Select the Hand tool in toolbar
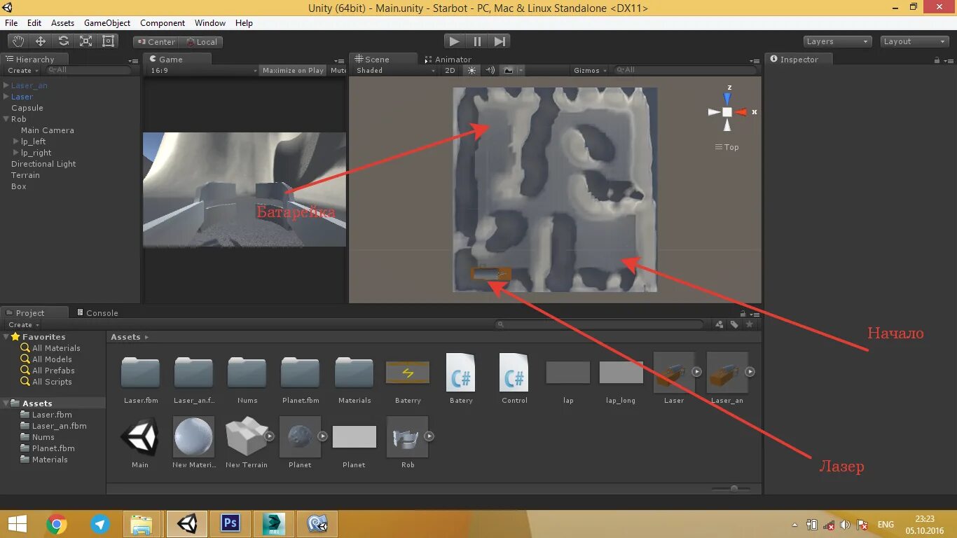This screenshot has width=957, height=538. pos(18,41)
